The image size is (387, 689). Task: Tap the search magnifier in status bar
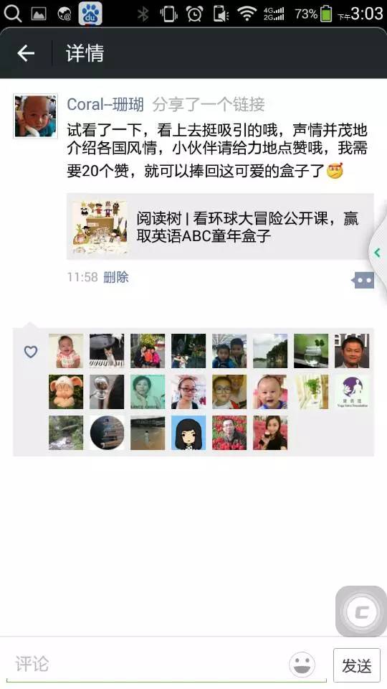tap(13, 14)
